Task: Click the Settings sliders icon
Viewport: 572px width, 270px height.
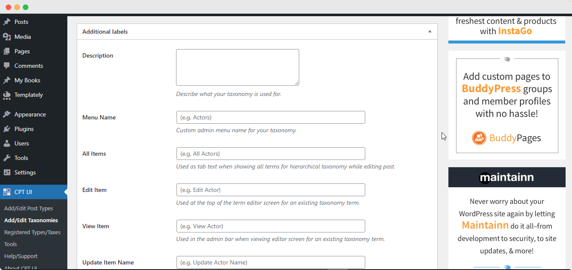Action: pyautogui.click(x=7, y=172)
